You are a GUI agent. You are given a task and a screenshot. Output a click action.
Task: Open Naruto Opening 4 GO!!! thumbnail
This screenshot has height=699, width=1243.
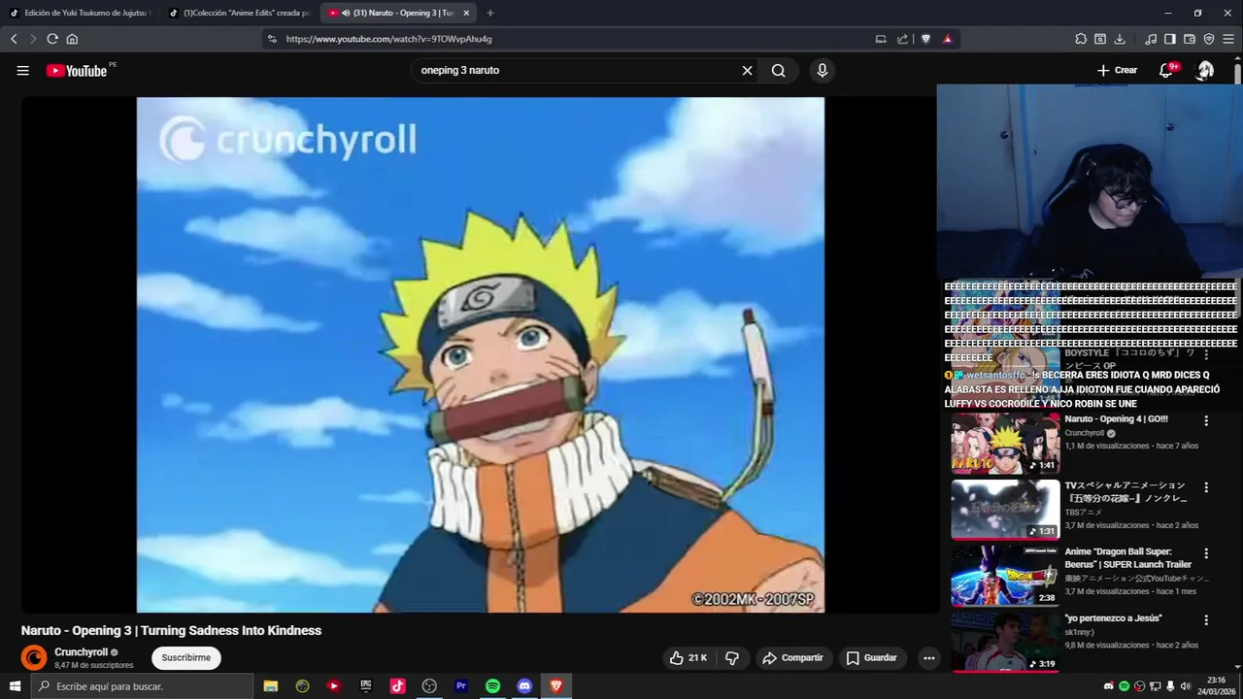1005,444
